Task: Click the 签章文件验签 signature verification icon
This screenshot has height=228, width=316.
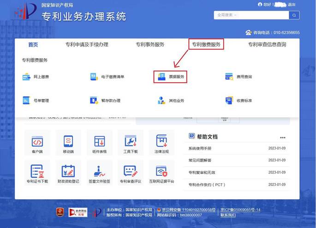Action: pyautogui.click(x=99, y=171)
